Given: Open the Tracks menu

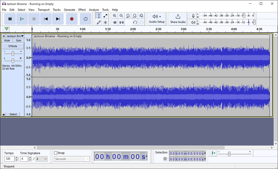Looking at the screenshot, I should [x=57, y=10].
